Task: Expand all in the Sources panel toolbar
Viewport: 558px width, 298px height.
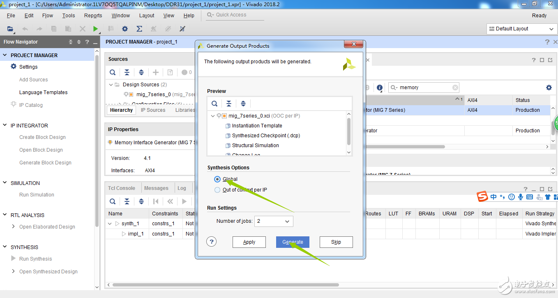Action: (141, 72)
